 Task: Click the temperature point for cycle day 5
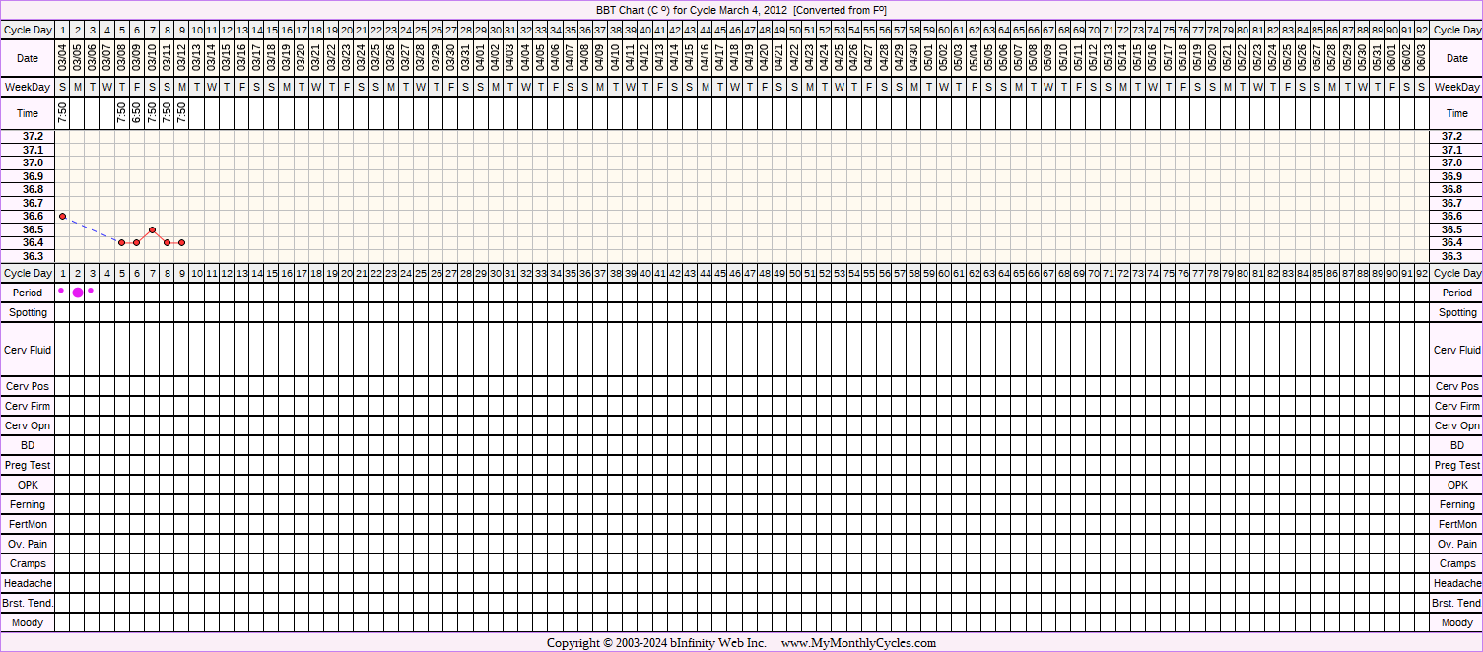coord(122,242)
